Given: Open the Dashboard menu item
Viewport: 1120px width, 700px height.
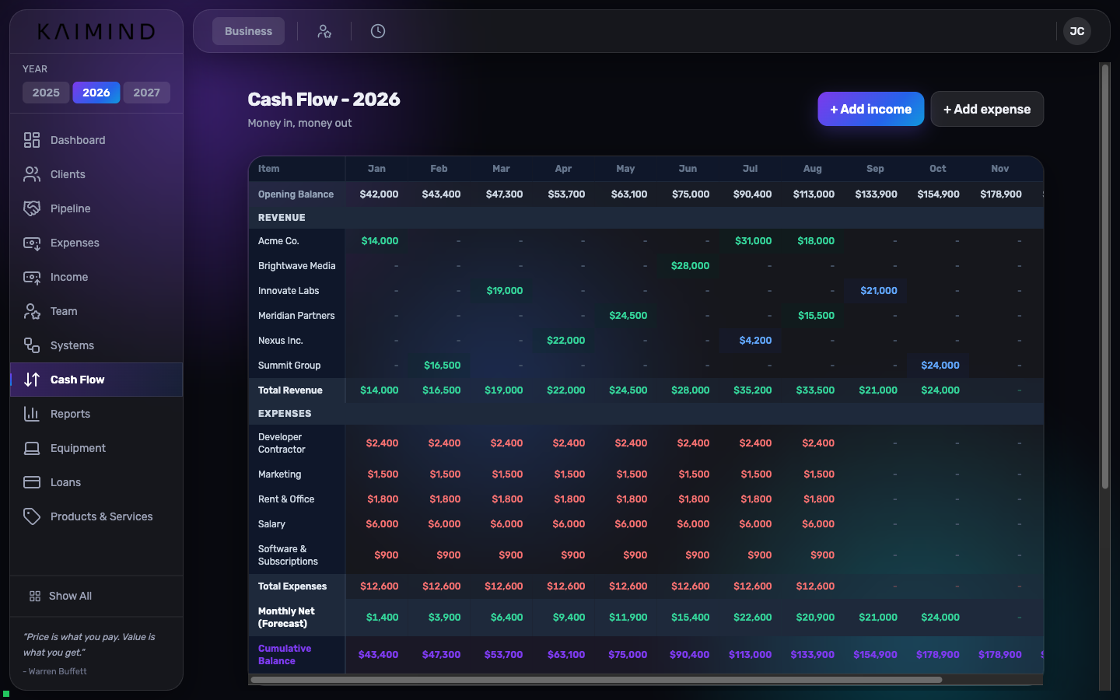Looking at the screenshot, I should [96, 140].
